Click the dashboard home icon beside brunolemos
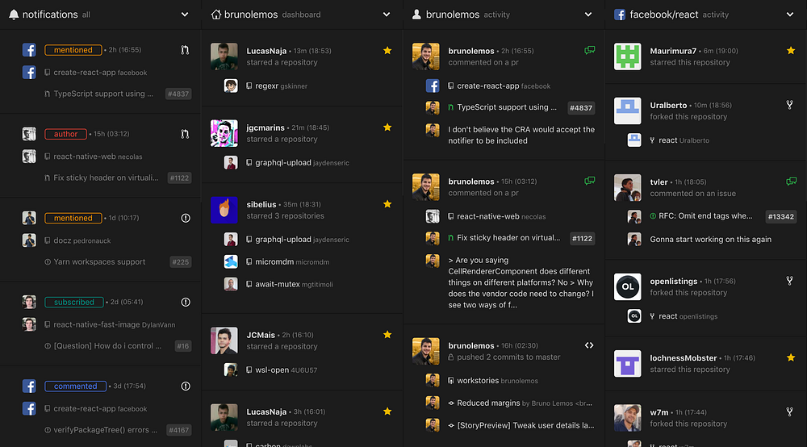This screenshot has width=807, height=447. [x=216, y=15]
